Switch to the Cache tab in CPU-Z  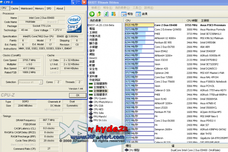pos(15,9)
